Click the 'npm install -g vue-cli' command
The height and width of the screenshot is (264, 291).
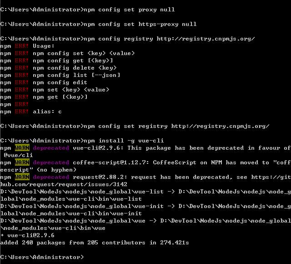pos(124,141)
